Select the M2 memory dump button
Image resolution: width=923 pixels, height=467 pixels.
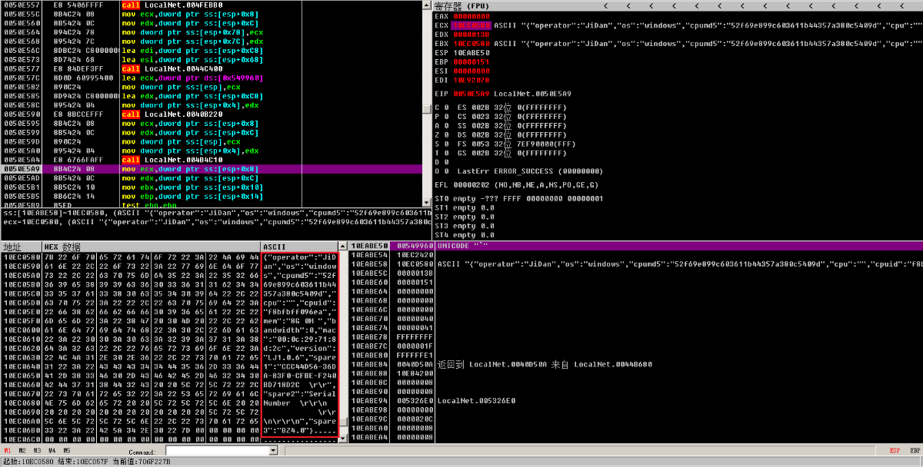click(x=23, y=451)
